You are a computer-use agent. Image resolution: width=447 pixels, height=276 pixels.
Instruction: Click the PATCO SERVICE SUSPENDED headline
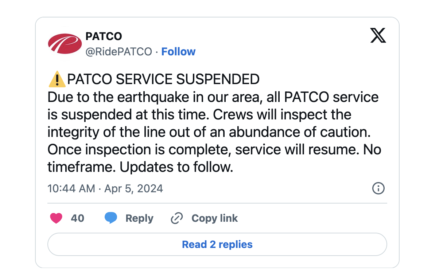pos(163,79)
